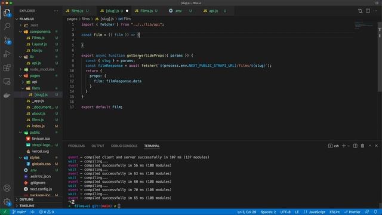The width and height of the screenshot is (382, 215).
Task: Open the notifications bell icon
Action: tap(375, 212)
